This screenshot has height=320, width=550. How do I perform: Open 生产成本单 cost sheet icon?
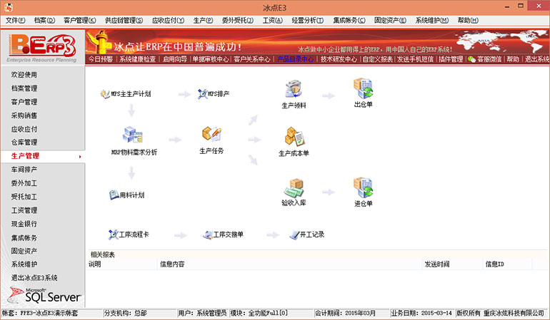(x=294, y=136)
